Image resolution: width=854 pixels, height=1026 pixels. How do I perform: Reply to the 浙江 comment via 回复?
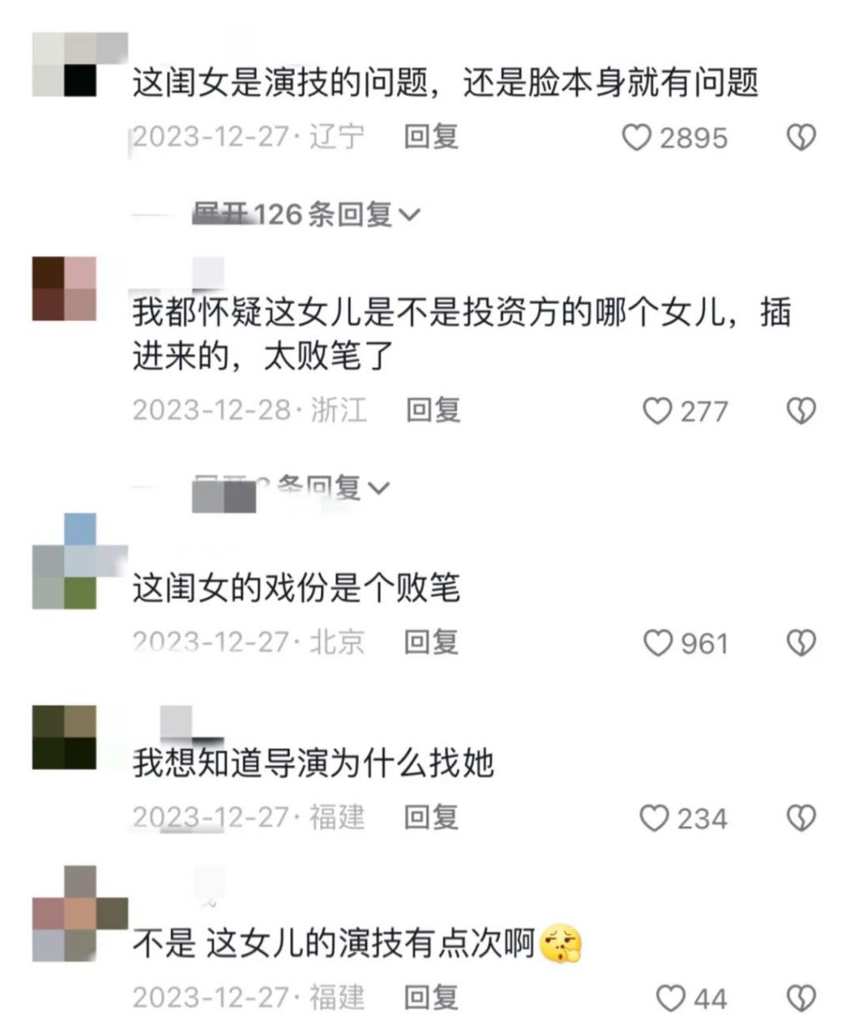(x=433, y=410)
